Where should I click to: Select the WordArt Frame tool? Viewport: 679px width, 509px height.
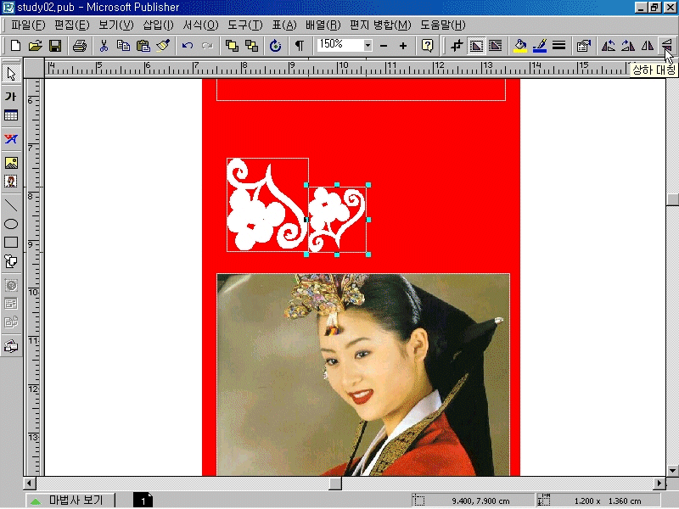pyautogui.click(x=11, y=139)
